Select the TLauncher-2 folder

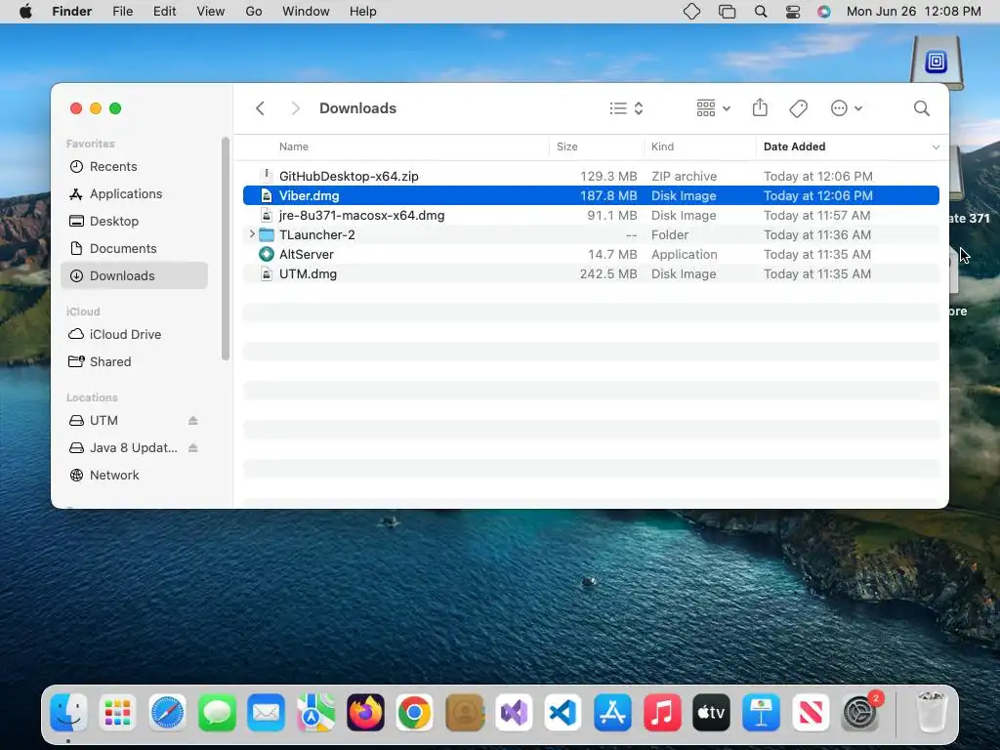click(x=591, y=234)
